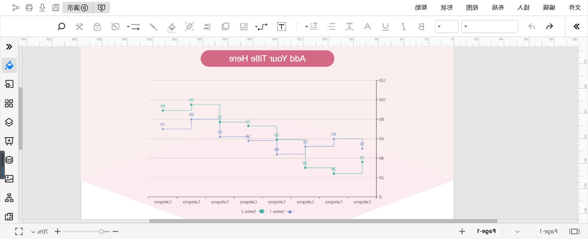Screen dimensions: 588x239
Task: Open the 形状 menu
Action: [447, 8]
